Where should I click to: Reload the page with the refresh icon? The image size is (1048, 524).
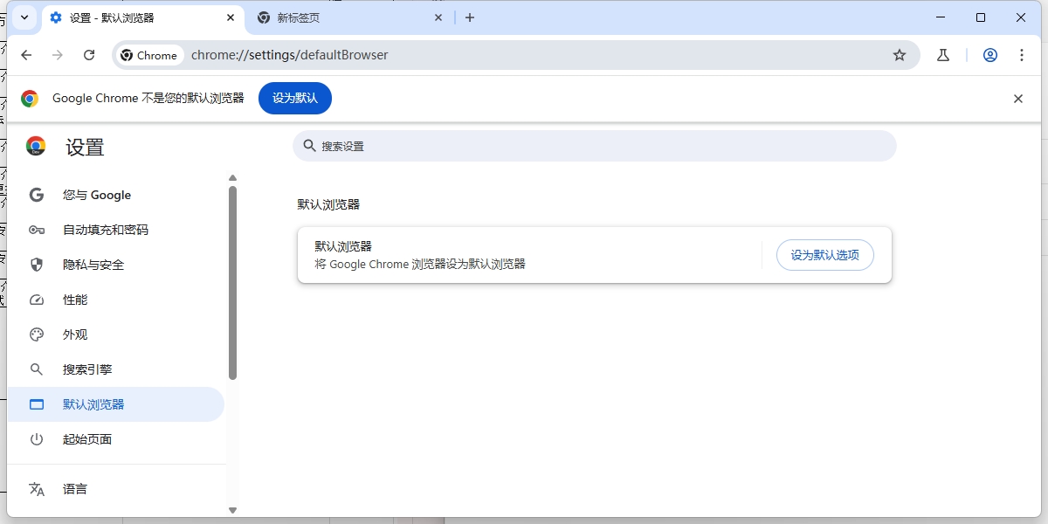(x=89, y=54)
